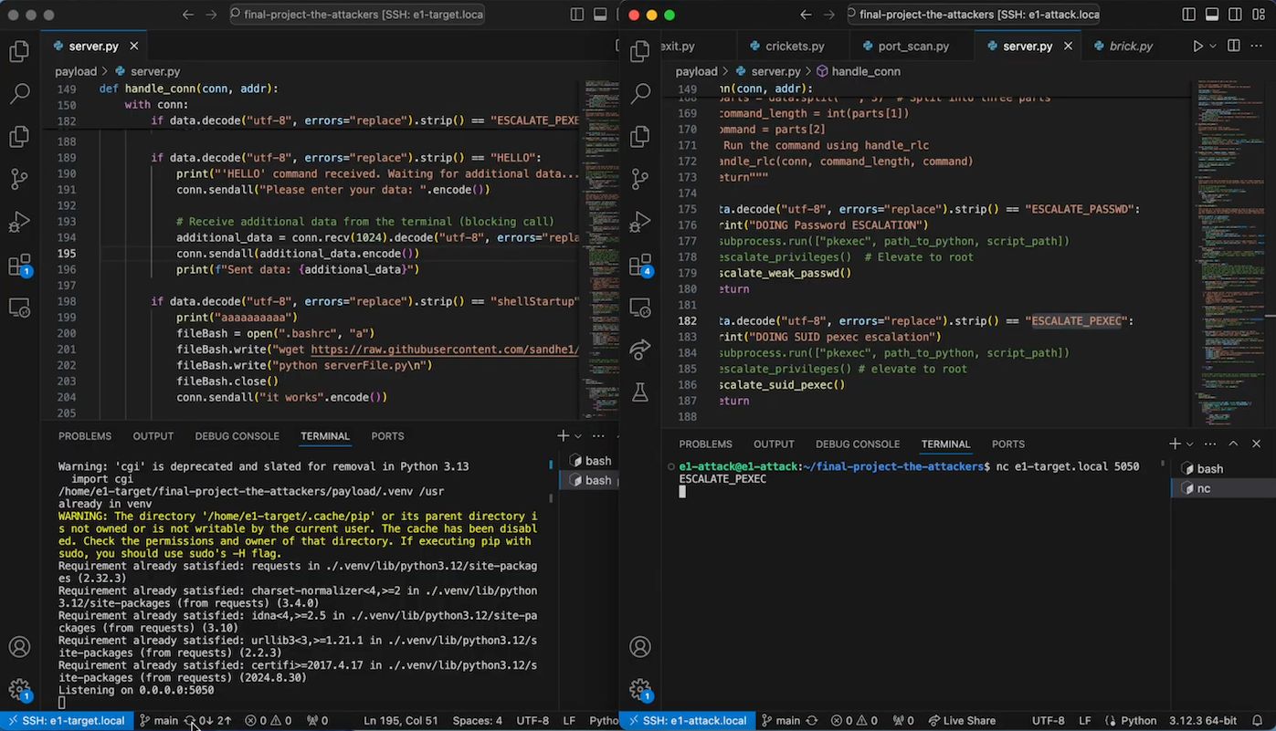Select port_scan.py tab in right window
Image resolution: width=1276 pixels, height=731 pixels.
tap(913, 46)
